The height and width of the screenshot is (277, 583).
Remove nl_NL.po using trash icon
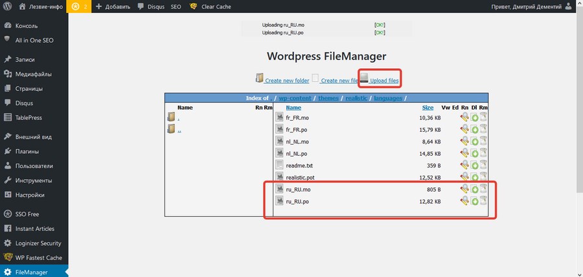(x=483, y=153)
